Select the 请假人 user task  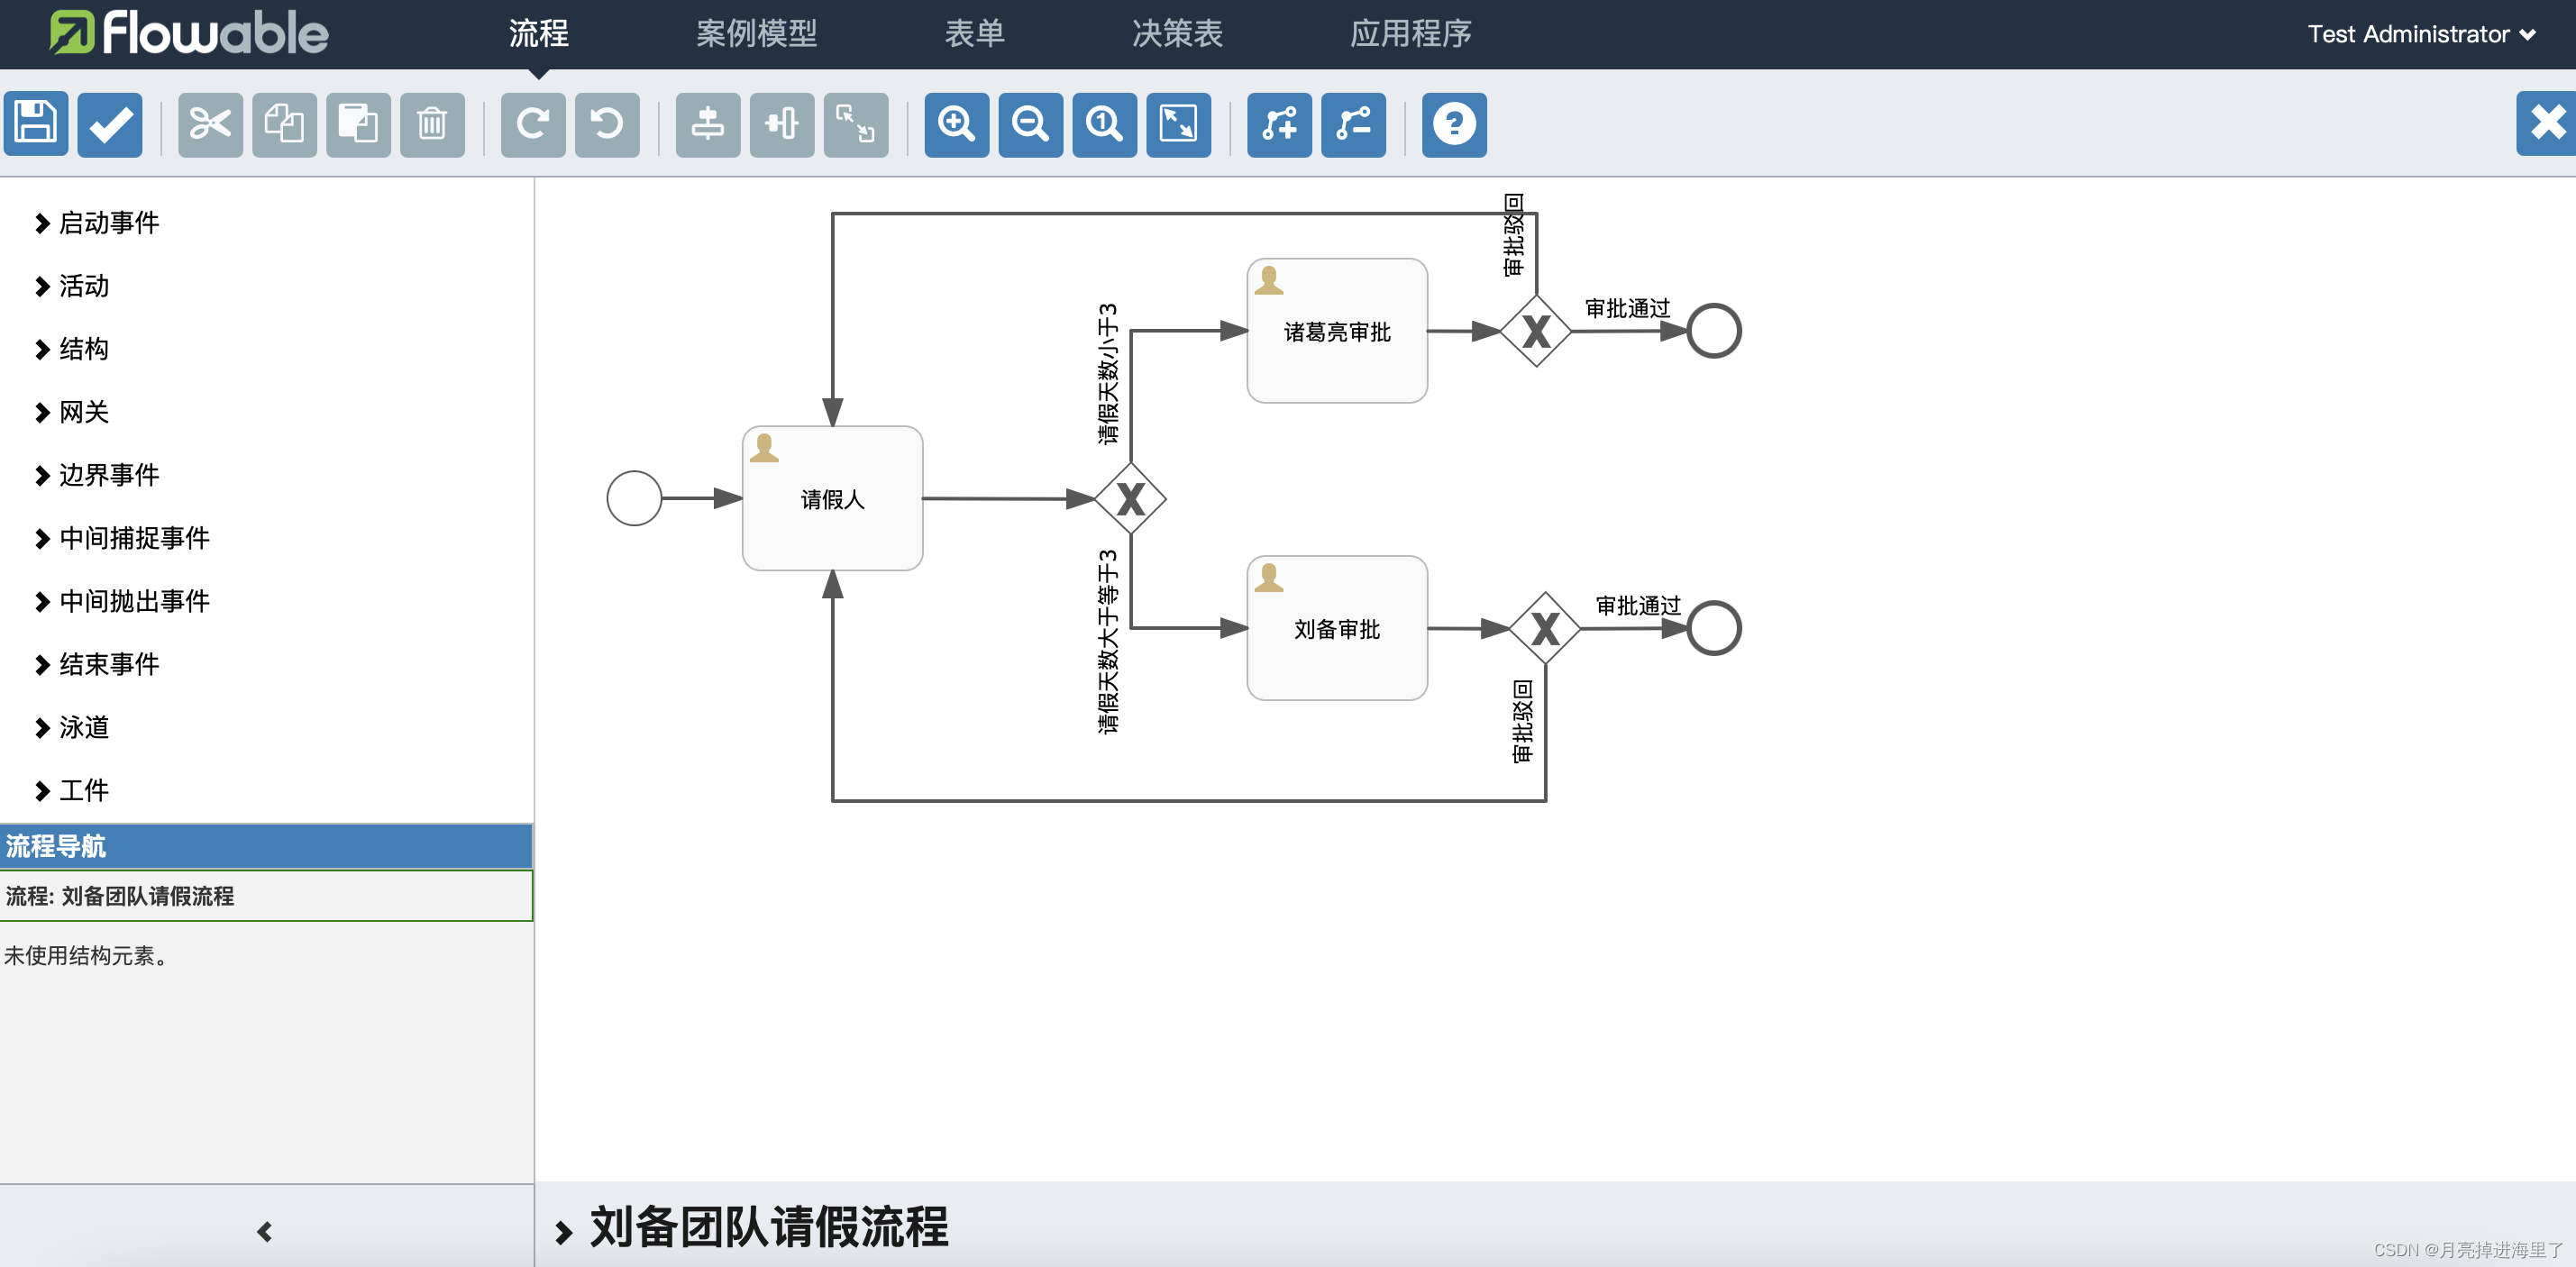click(x=833, y=498)
